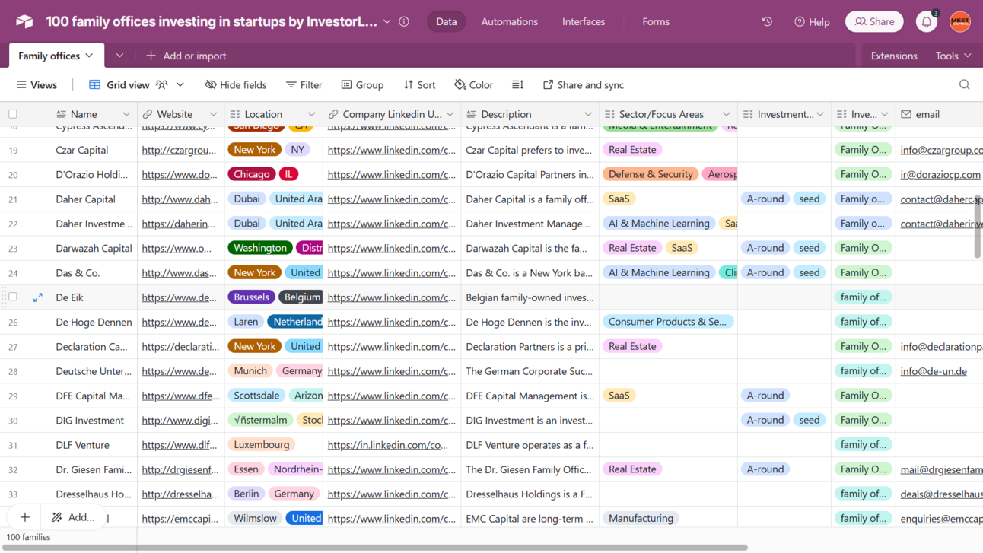Switch to the Forms tab

(655, 21)
